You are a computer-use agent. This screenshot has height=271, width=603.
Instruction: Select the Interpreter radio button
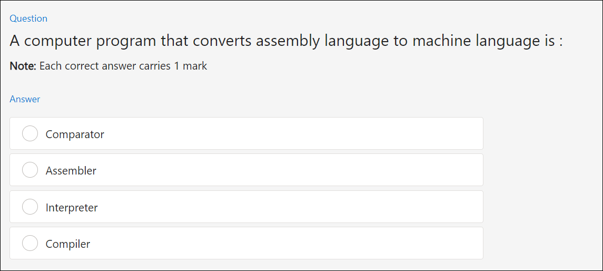(30, 207)
